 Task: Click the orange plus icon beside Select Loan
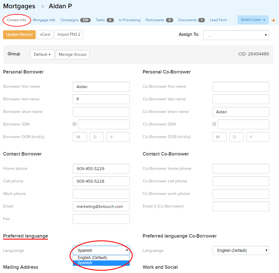pyautogui.click(x=273, y=20)
